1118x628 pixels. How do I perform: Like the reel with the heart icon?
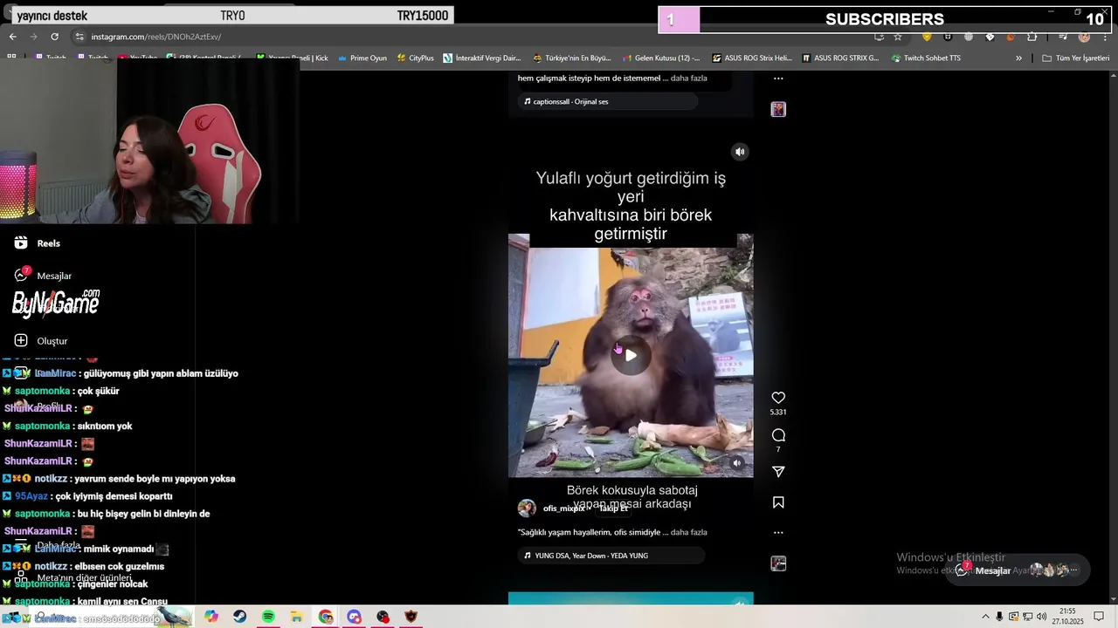click(x=778, y=398)
